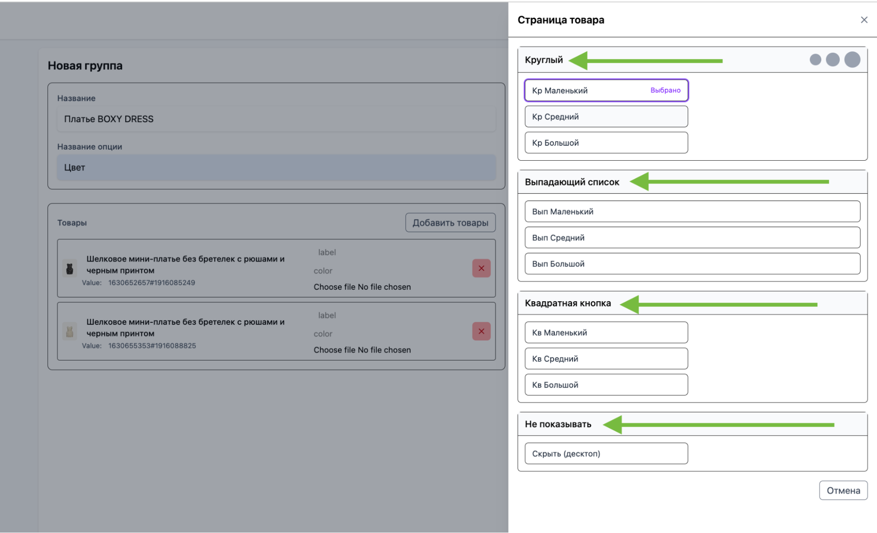Select the Кв Маленький square button
The image size is (877, 533).
pos(606,332)
